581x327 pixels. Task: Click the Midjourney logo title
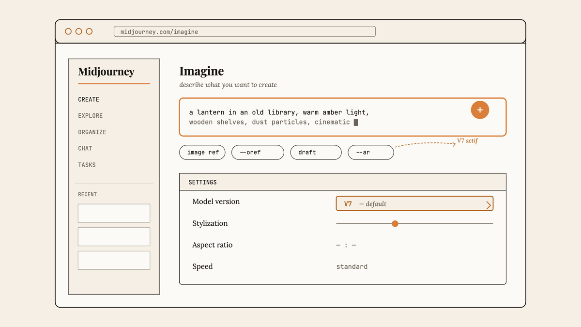[107, 72]
